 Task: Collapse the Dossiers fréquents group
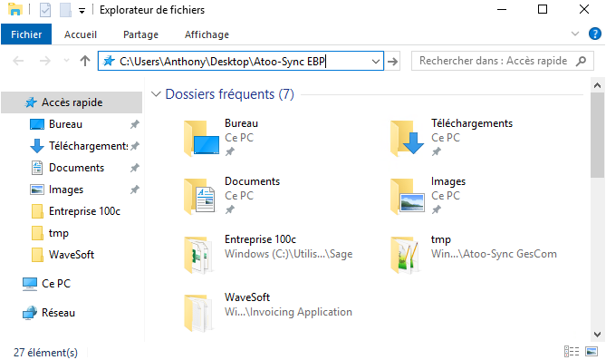pos(156,94)
